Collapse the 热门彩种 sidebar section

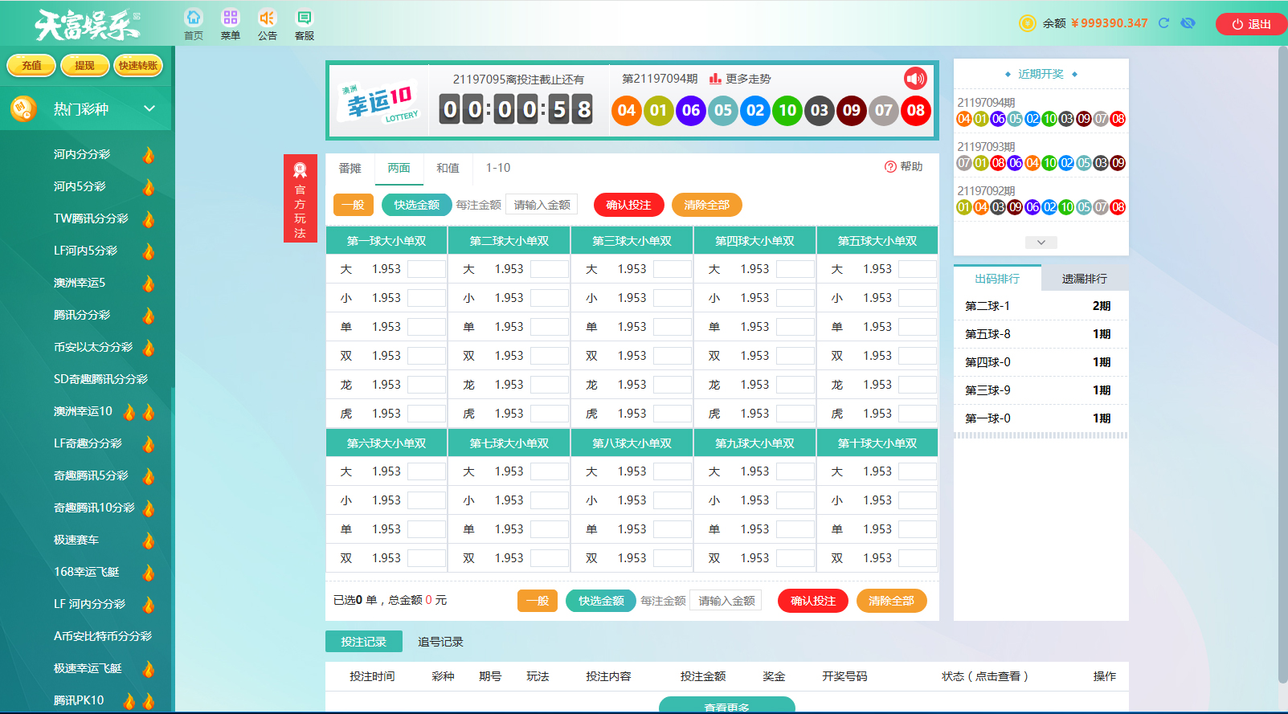(x=149, y=108)
